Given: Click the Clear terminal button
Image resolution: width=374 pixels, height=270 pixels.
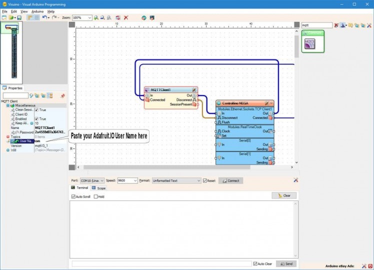Looking at the screenshot, I should tap(284, 195).
